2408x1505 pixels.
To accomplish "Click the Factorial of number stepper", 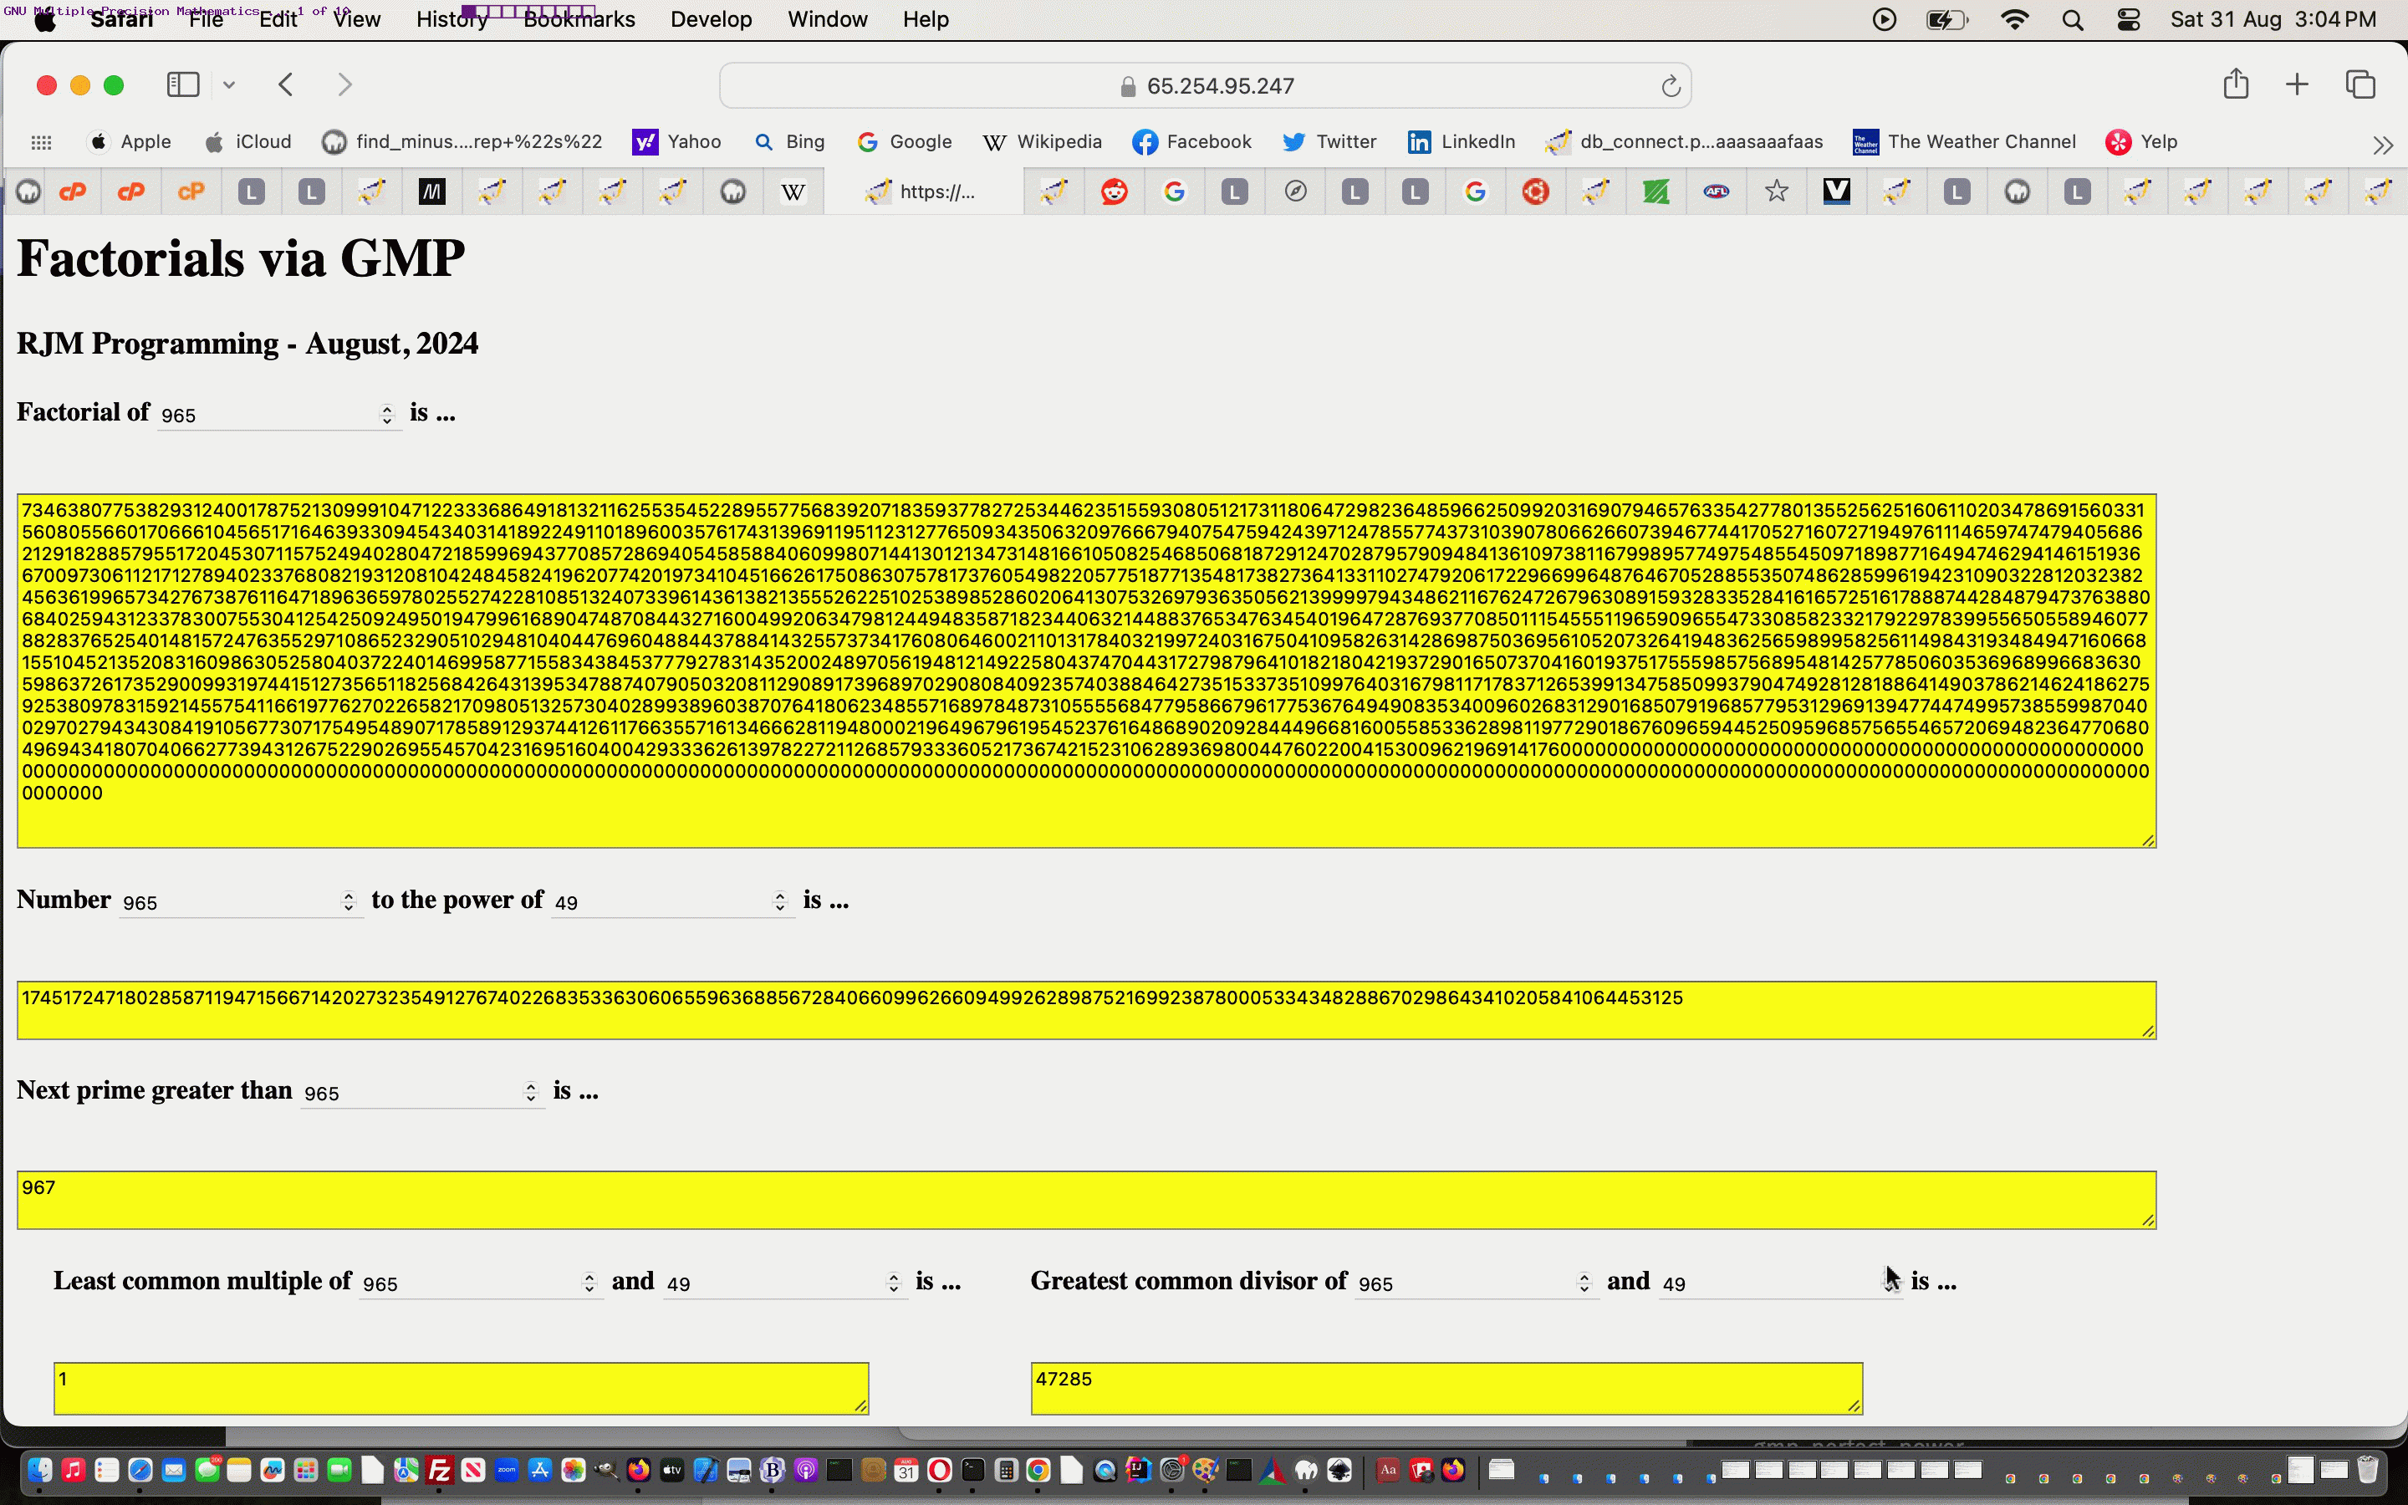I will click(x=387, y=415).
